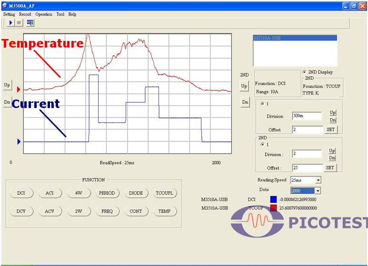The width and height of the screenshot is (368, 266).
Task: Click the Founction : TCOUP label
Action: pos(321,86)
